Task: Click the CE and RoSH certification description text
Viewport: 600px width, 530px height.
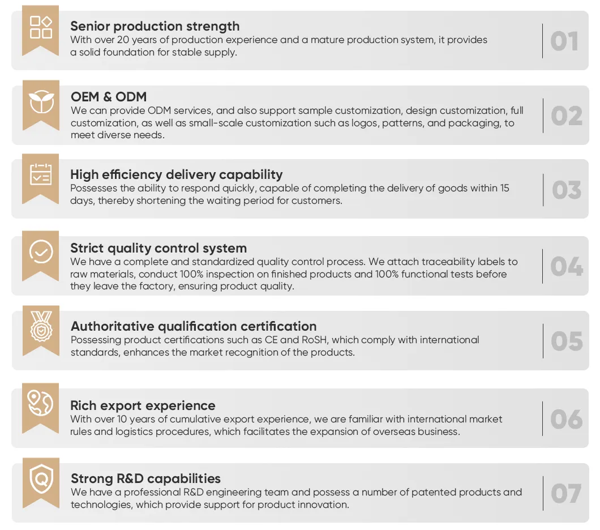Action: click(x=275, y=346)
